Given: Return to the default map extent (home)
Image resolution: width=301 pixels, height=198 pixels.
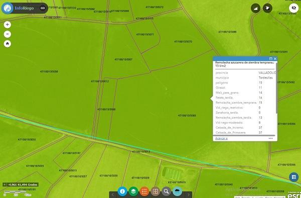Looking at the screenshot, I should pos(8,43).
